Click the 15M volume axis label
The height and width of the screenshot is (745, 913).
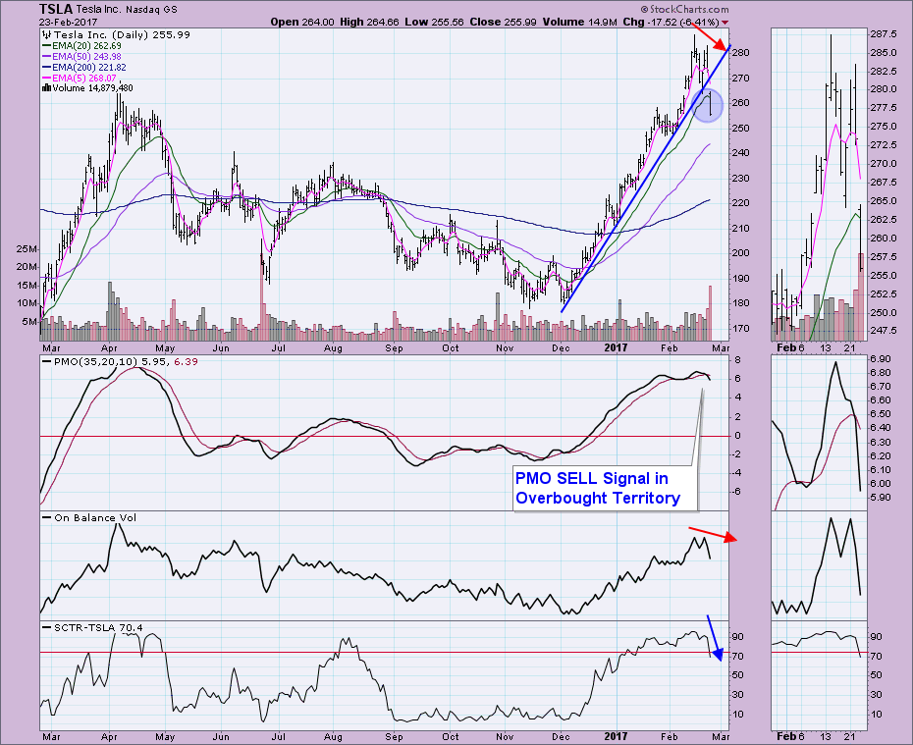(27, 286)
